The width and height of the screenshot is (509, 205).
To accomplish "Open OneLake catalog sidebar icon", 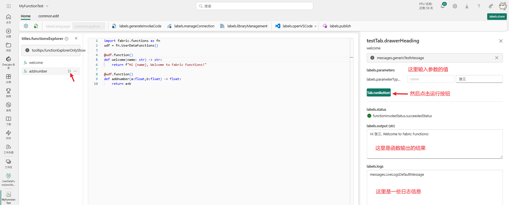I will pos(9,62).
